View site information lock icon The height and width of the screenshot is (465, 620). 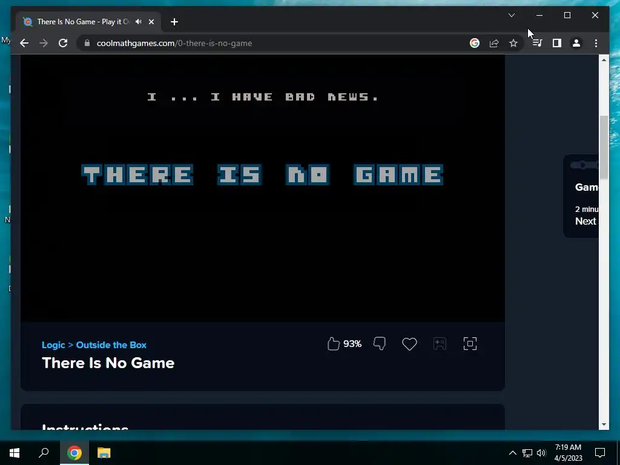tap(87, 43)
